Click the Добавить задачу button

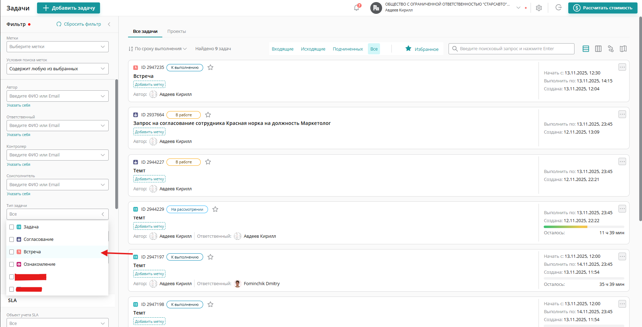pos(69,8)
